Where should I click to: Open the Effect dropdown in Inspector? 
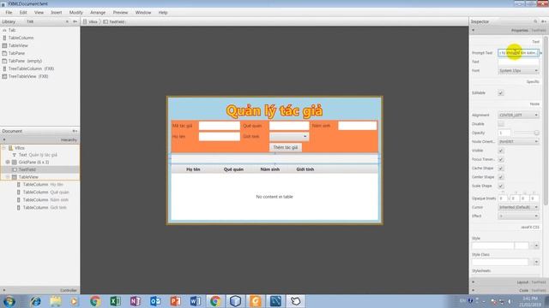point(518,216)
